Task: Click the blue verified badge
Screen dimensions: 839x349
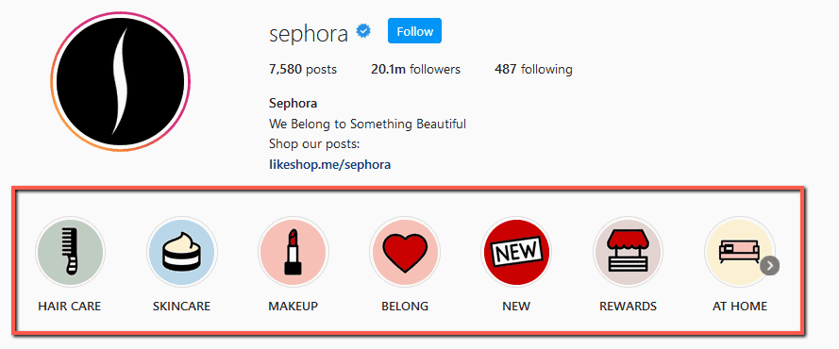Action: coord(364,32)
